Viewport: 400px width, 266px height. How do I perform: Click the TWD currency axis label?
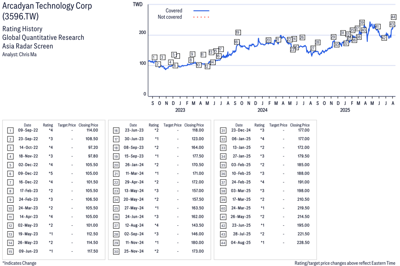(137, 4)
